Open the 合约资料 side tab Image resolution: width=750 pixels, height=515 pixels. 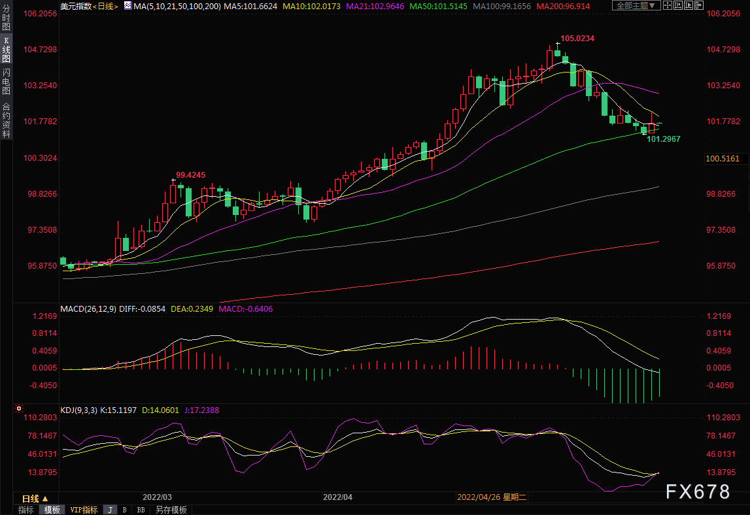7,120
